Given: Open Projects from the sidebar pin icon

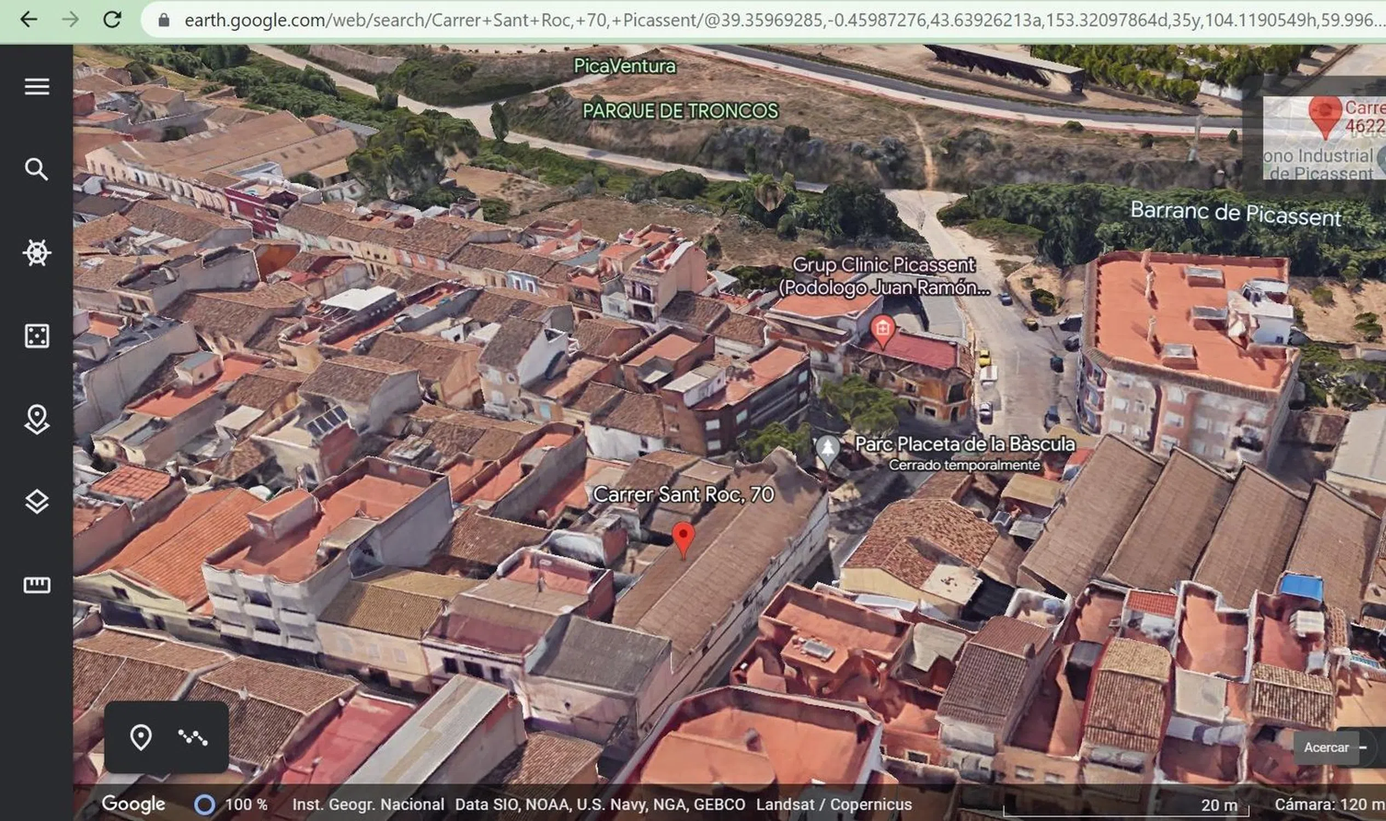Looking at the screenshot, I should tap(37, 419).
